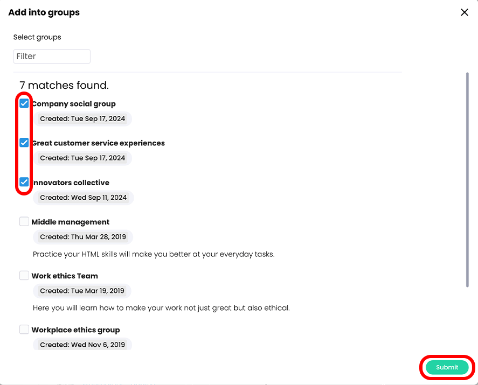This screenshot has width=478, height=385.
Task: Untick the Innovators collective checkbox
Action: 24,182
